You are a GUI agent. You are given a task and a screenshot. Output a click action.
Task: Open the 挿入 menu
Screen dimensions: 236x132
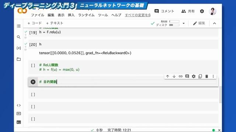tap(71, 15)
